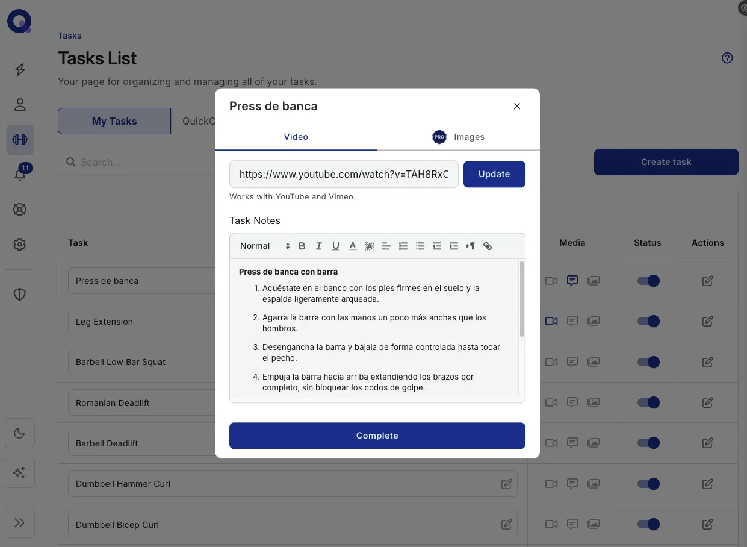Image resolution: width=747 pixels, height=547 pixels.
Task: Click image icon in Barbell Low Bar Squat row
Action: (x=594, y=362)
